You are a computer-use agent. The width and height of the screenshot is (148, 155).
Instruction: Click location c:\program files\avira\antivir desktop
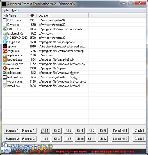point(61,51)
